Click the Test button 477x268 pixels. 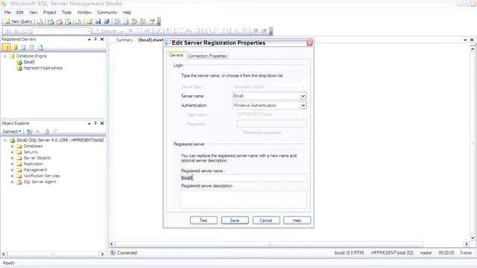tap(203, 220)
